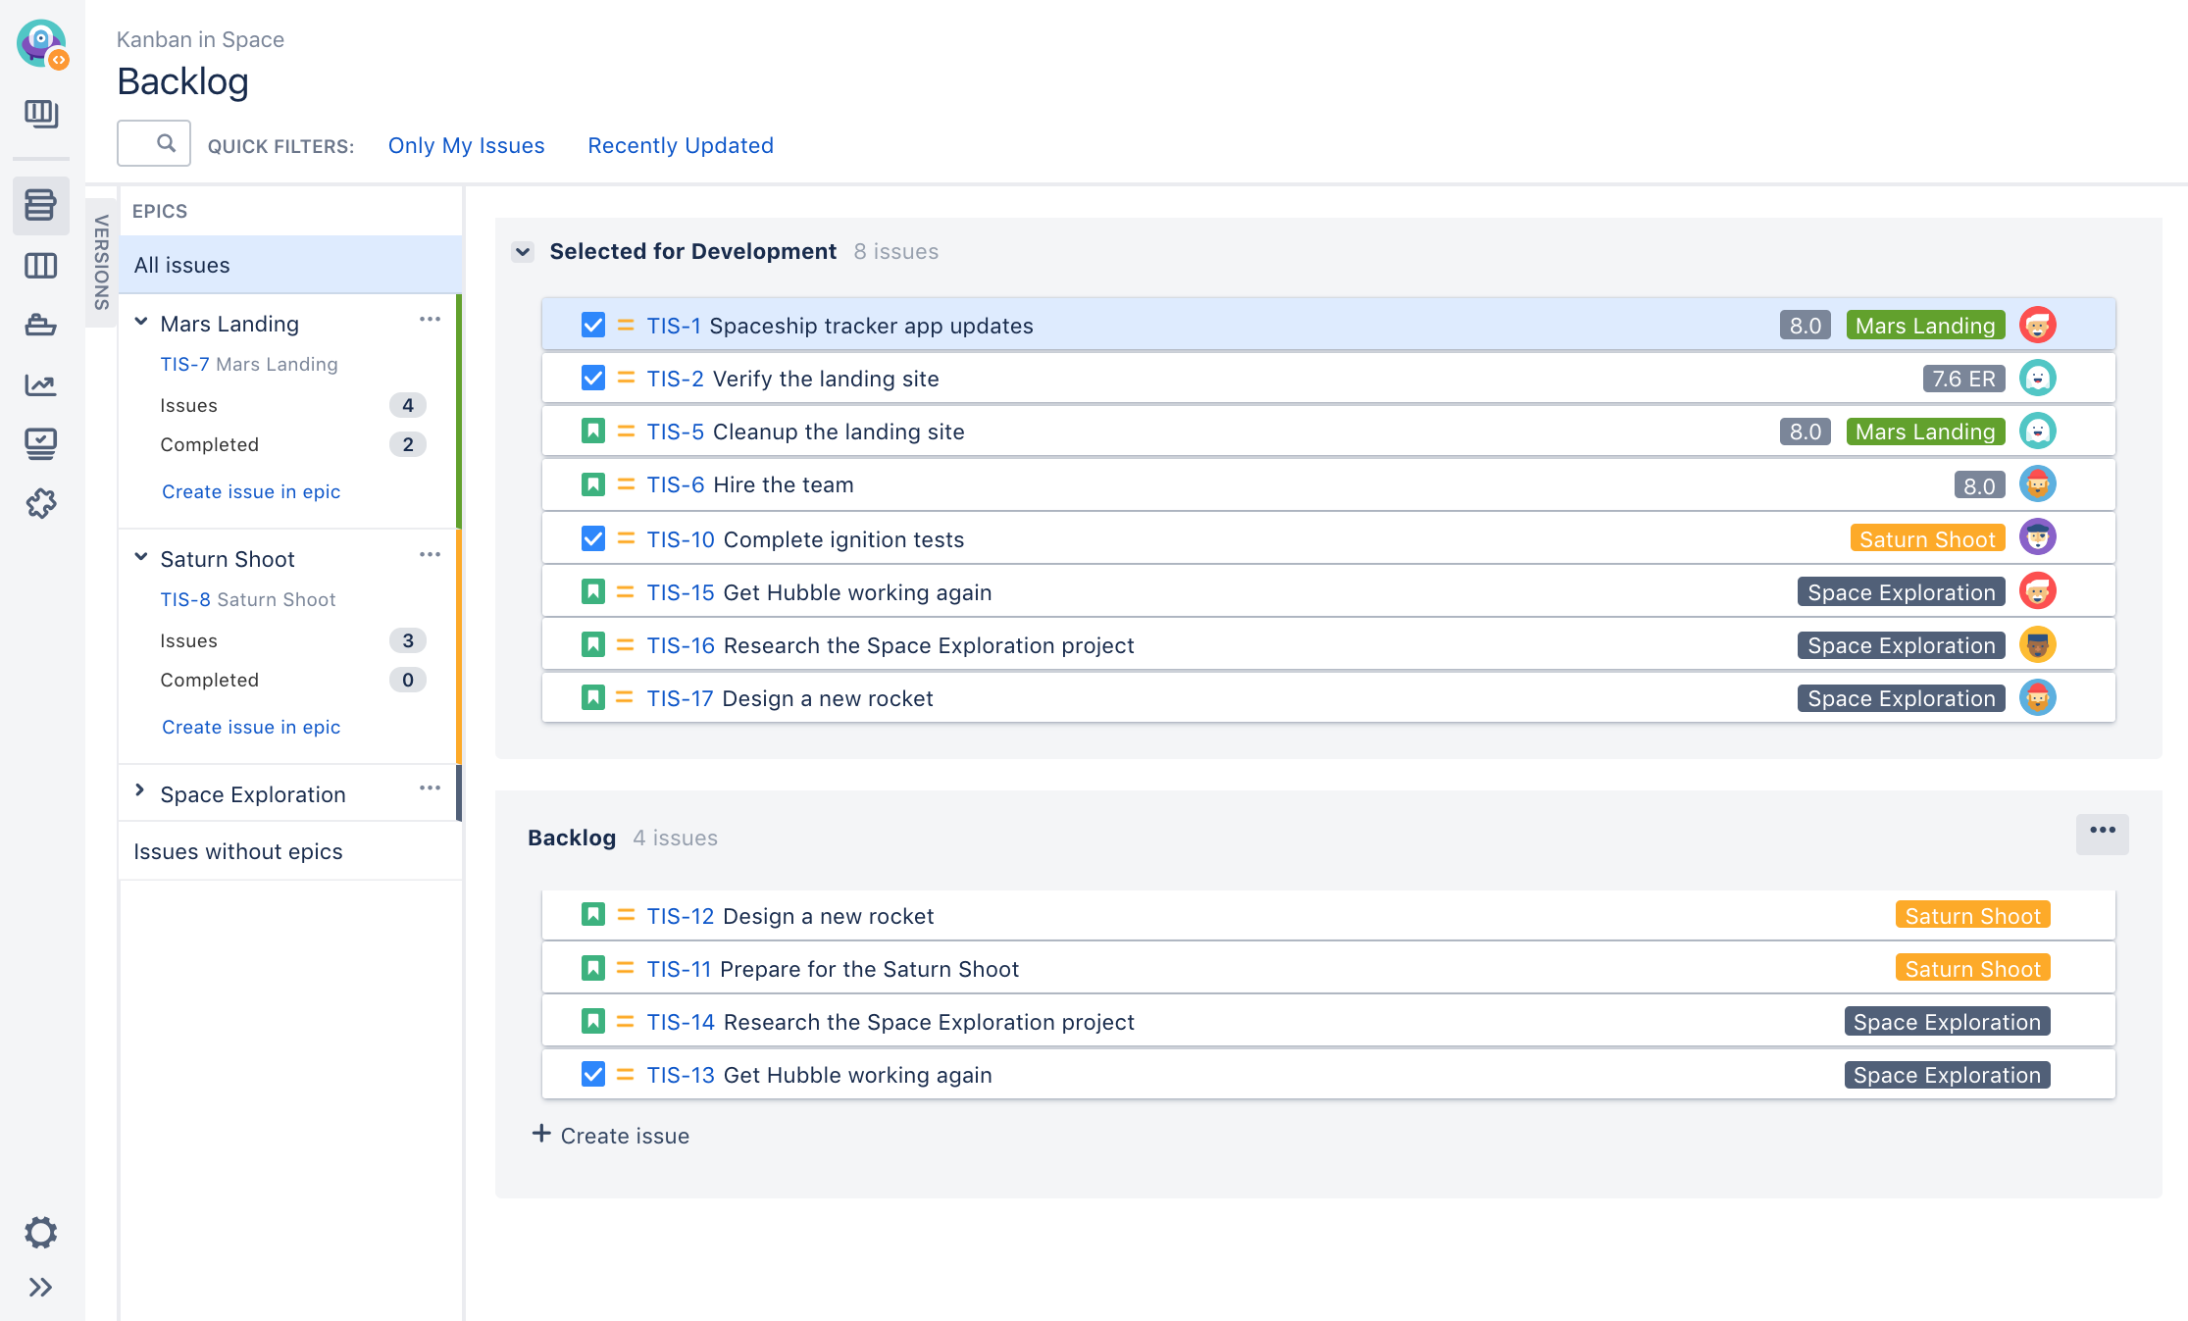The image size is (2188, 1321).
Task: Click Create issue link in backlog
Action: pos(613,1134)
